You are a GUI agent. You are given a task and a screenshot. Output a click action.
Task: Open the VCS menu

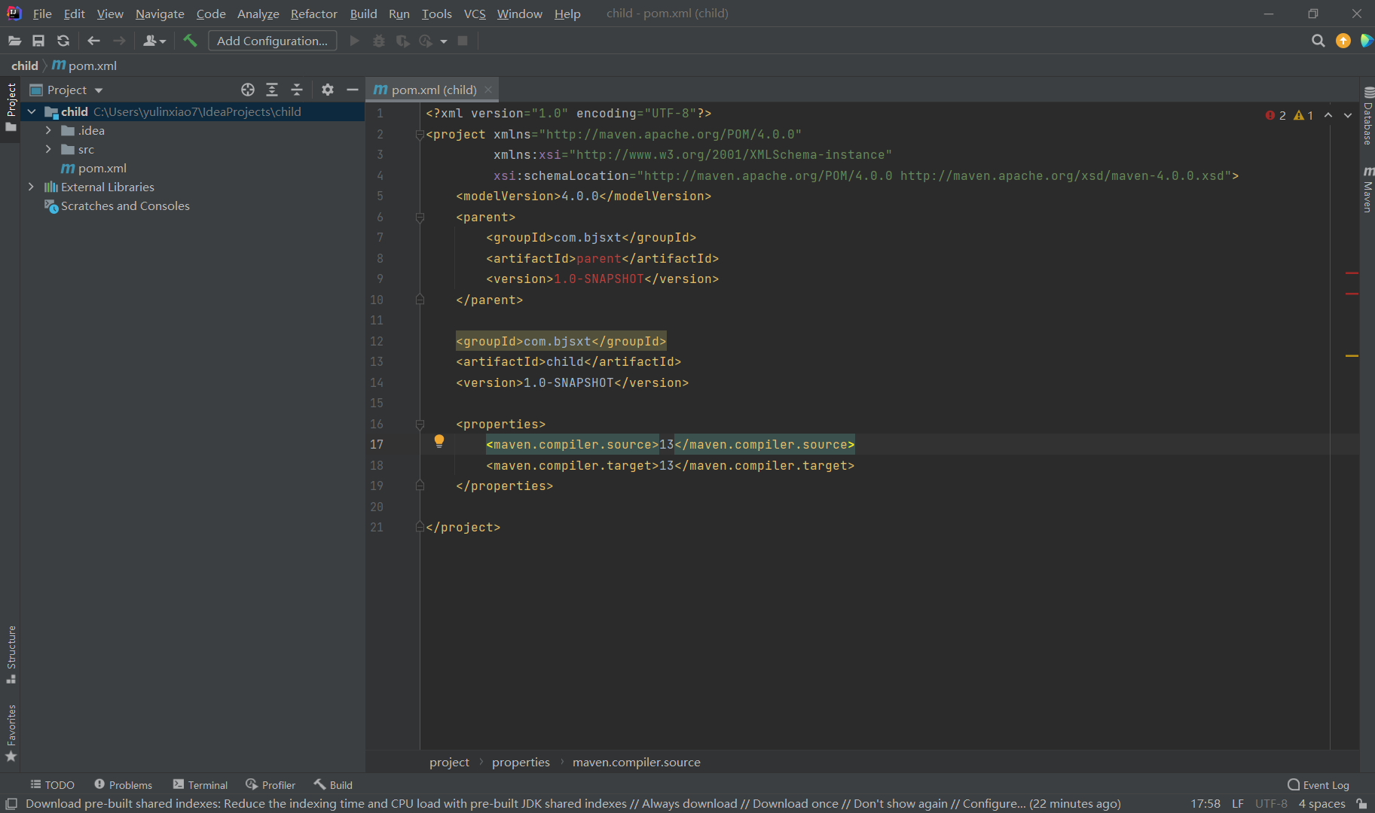point(475,14)
